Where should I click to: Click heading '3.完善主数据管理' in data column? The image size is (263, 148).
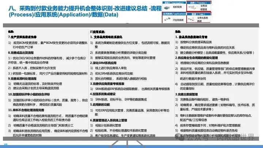[187, 94]
